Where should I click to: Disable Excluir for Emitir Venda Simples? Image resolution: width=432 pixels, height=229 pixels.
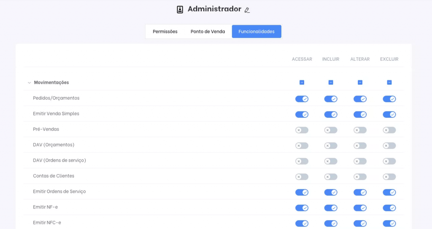[389, 114]
